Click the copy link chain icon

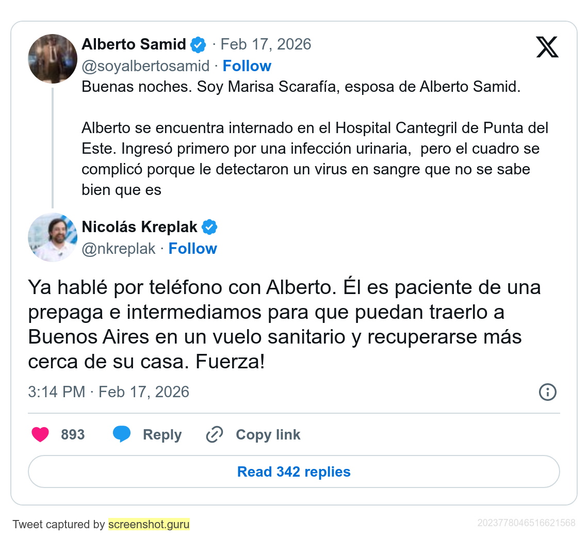[215, 434]
